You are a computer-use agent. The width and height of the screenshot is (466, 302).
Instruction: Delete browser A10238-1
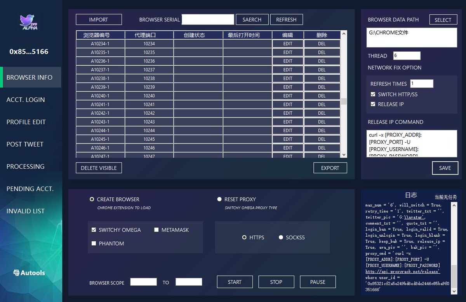tap(322, 78)
